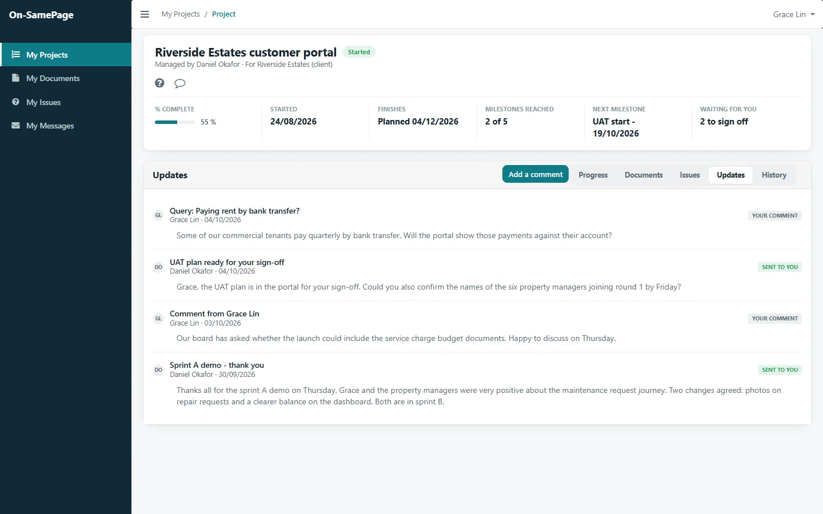Image resolution: width=823 pixels, height=514 pixels.
Task: Toggle the hamburger sidebar menu icon
Action: coord(145,14)
